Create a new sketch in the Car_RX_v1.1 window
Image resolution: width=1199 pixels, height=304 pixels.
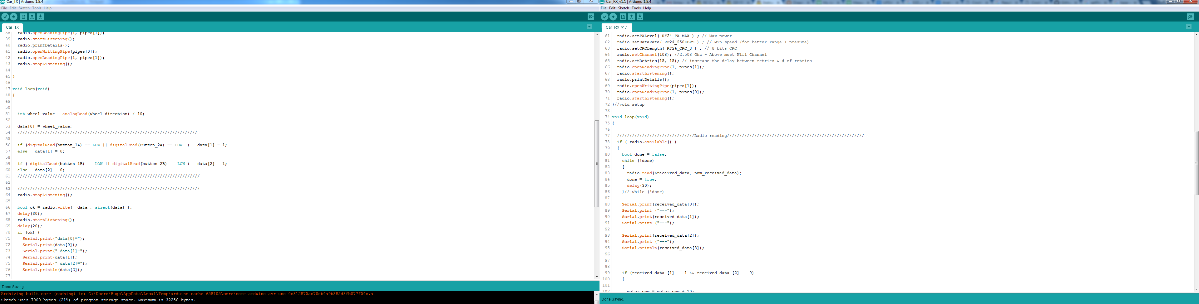[x=623, y=16]
